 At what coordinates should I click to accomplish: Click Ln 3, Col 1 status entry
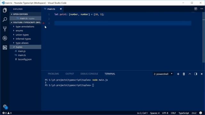click(142, 113)
